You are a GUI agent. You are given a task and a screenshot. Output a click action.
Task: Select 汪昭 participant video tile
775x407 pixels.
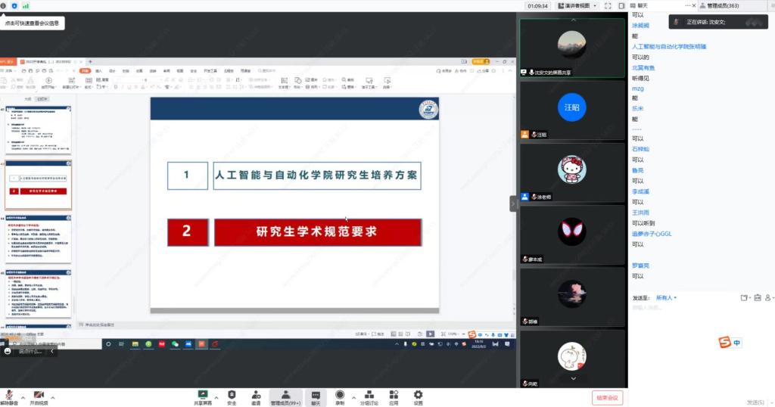point(571,110)
